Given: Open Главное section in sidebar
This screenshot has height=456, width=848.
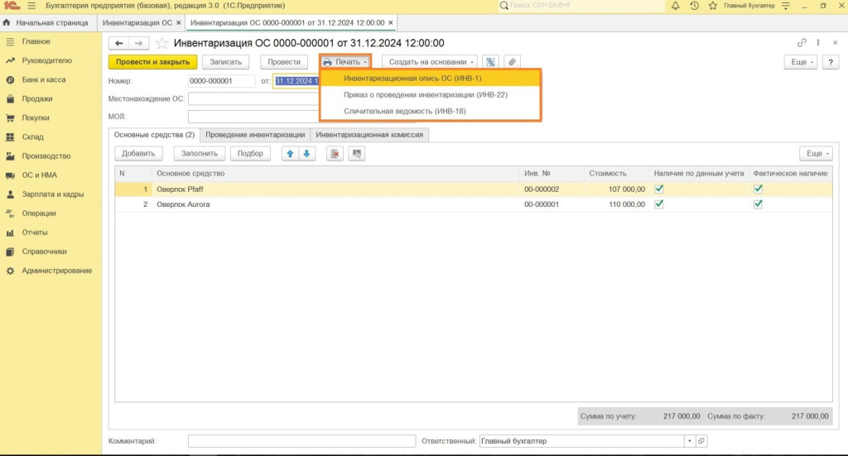Looking at the screenshot, I should [36, 41].
